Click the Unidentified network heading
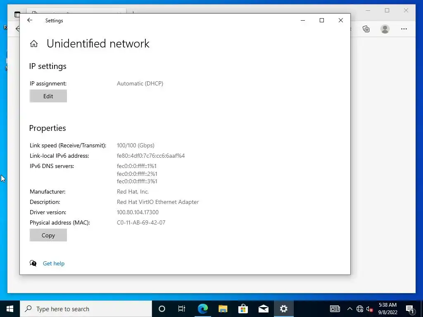Image resolution: width=423 pixels, height=317 pixels. (98, 44)
